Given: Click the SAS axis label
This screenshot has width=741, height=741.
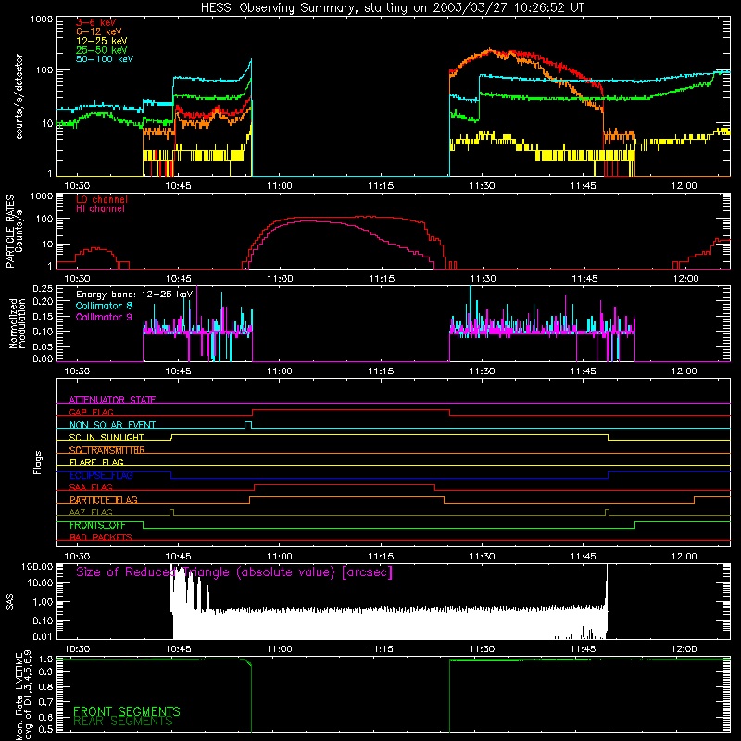Looking at the screenshot, I should tap(9, 601).
